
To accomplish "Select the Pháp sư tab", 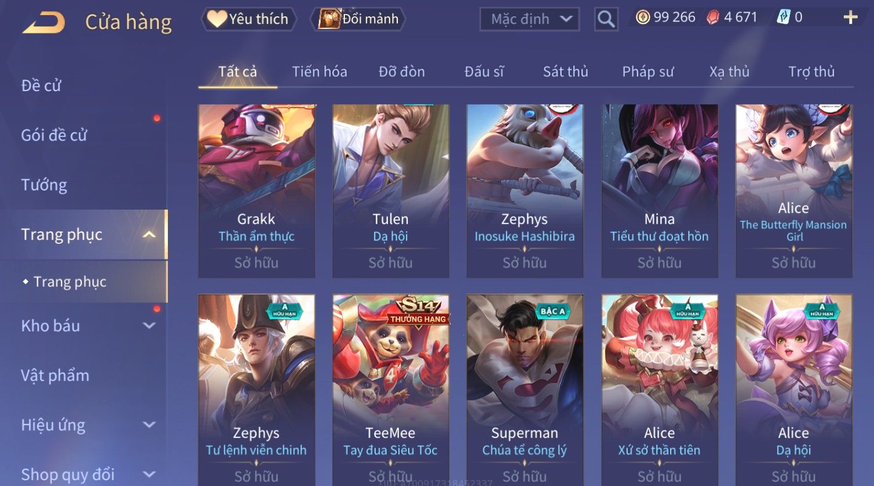I will pos(648,71).
